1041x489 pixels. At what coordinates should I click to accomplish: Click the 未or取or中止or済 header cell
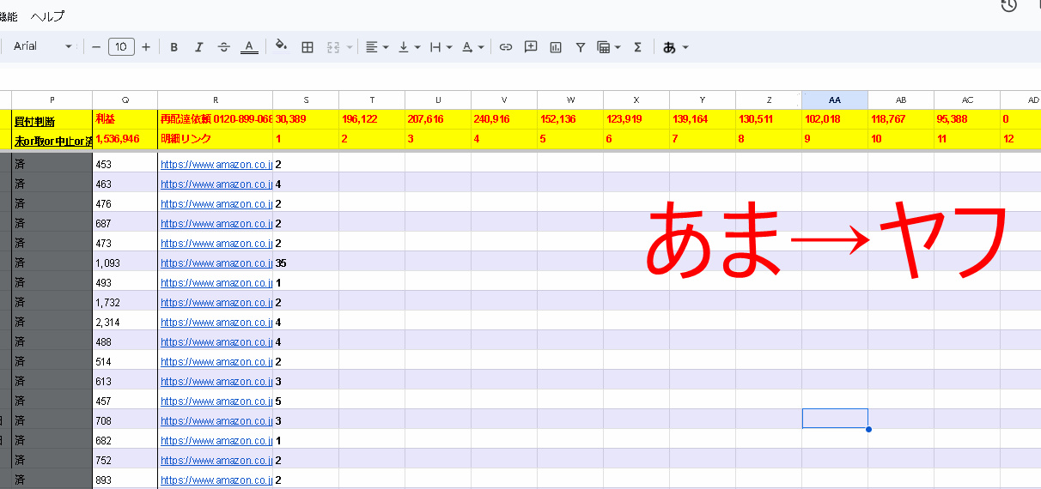[x=52, y=138]
